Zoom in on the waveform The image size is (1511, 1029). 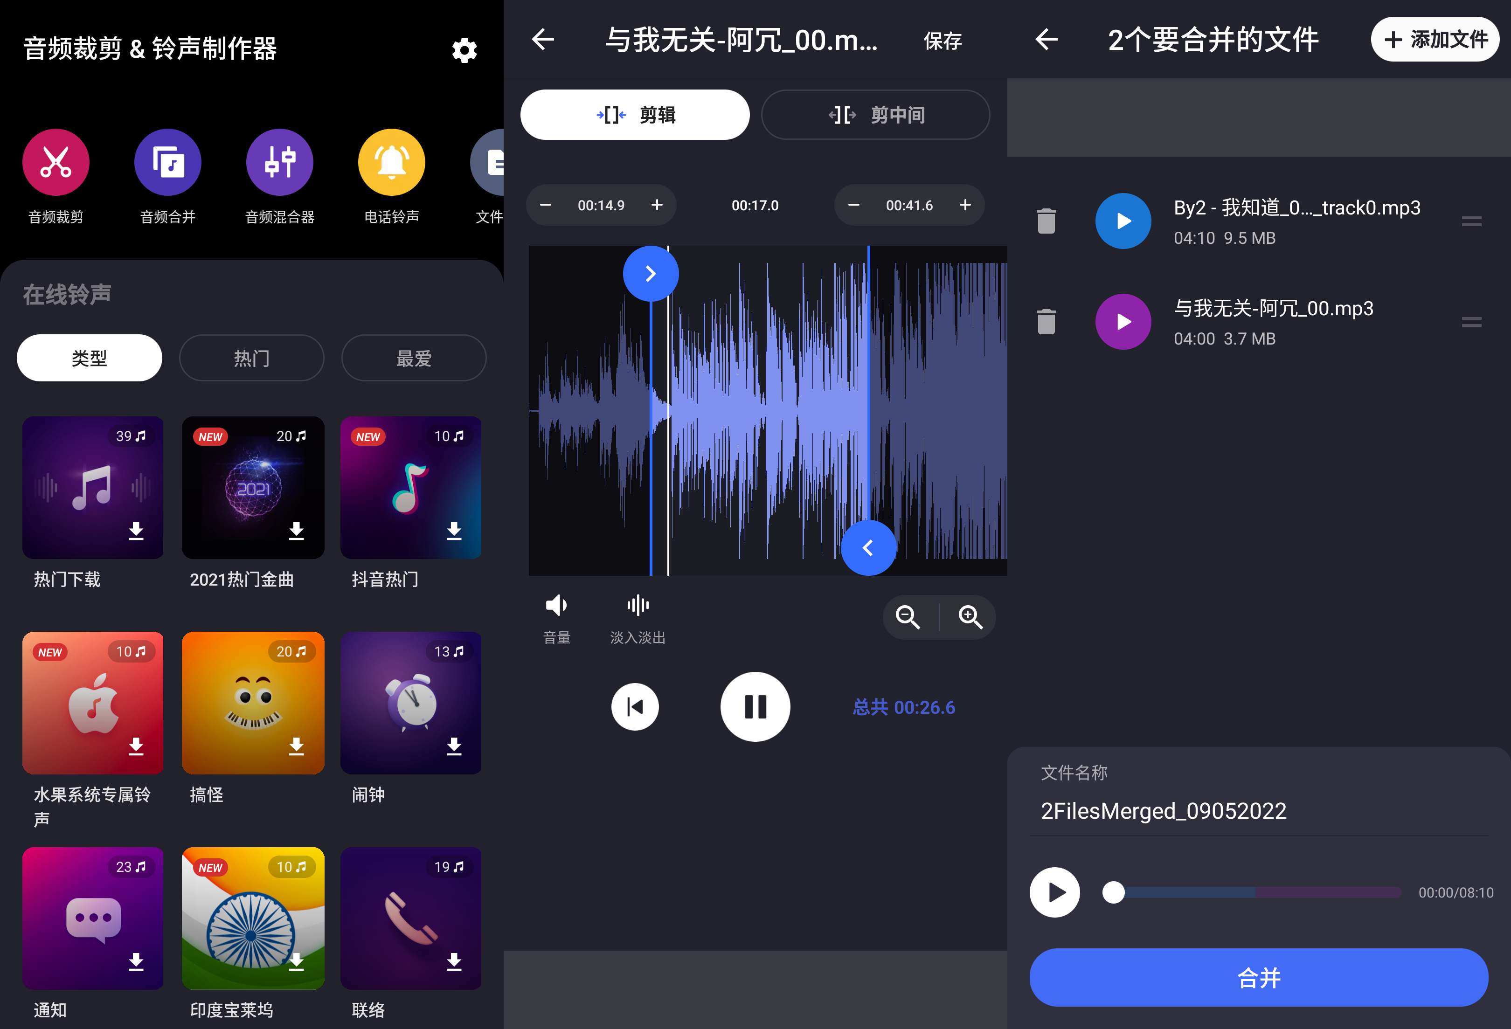pyautogui.click(x=970, y=617)
